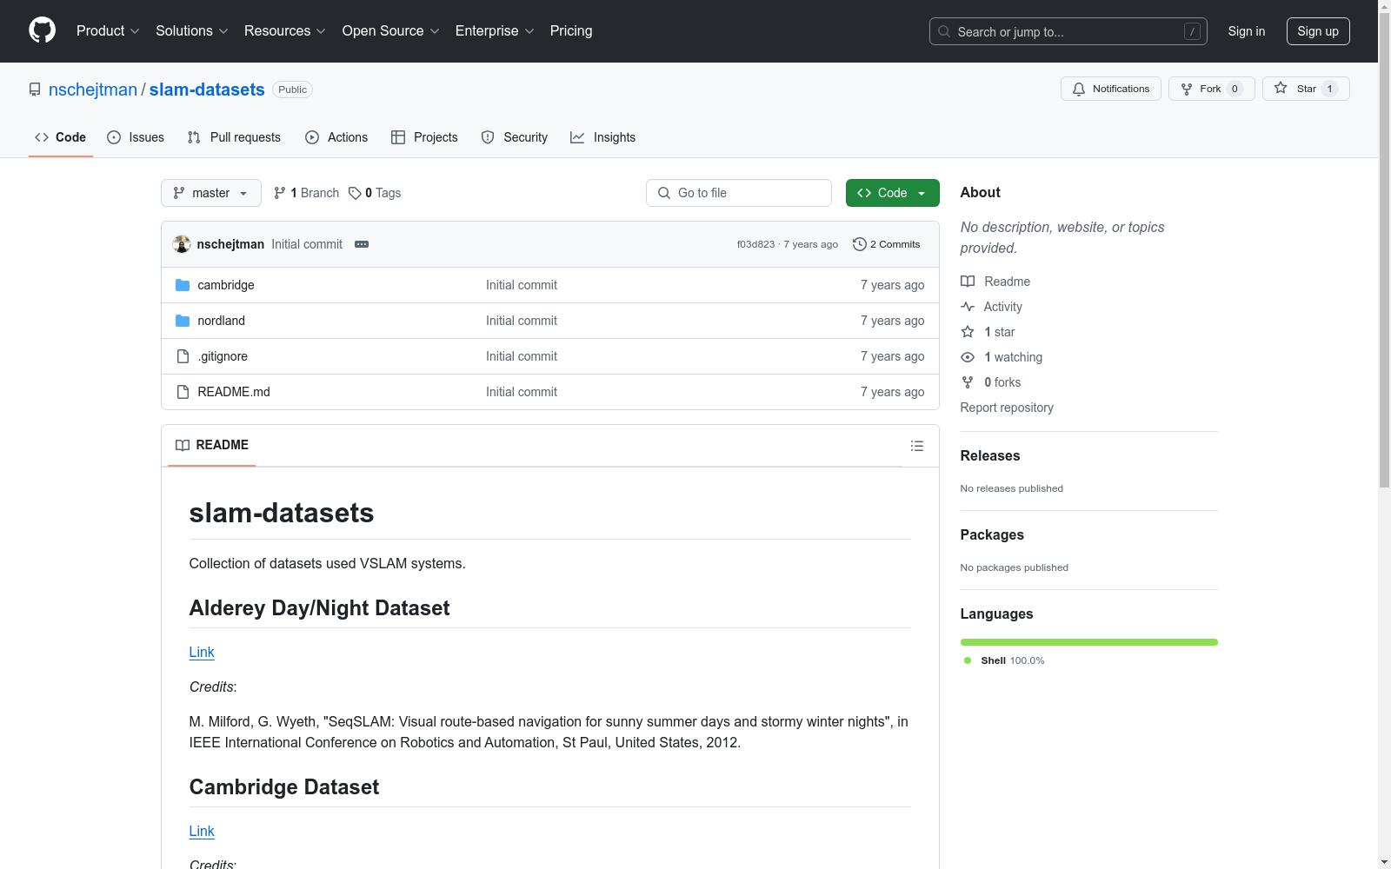Screen dimensions: 1391x869
Task: Open the Cambridge Dataset Link
Action: click(202, 831)
